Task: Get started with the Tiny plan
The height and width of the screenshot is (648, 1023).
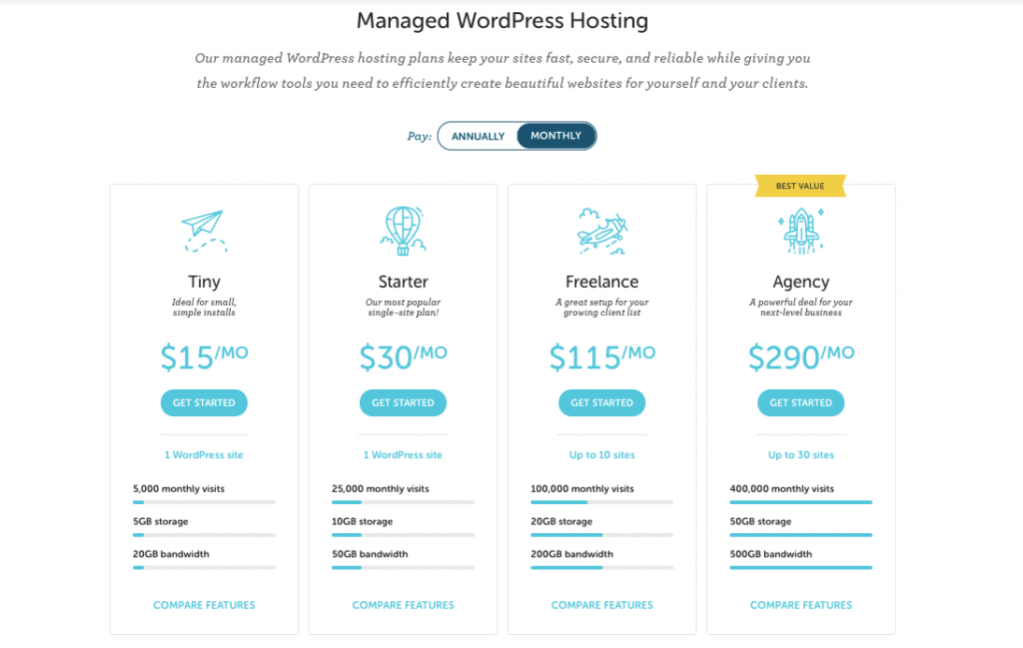Action: coord(204,403)
